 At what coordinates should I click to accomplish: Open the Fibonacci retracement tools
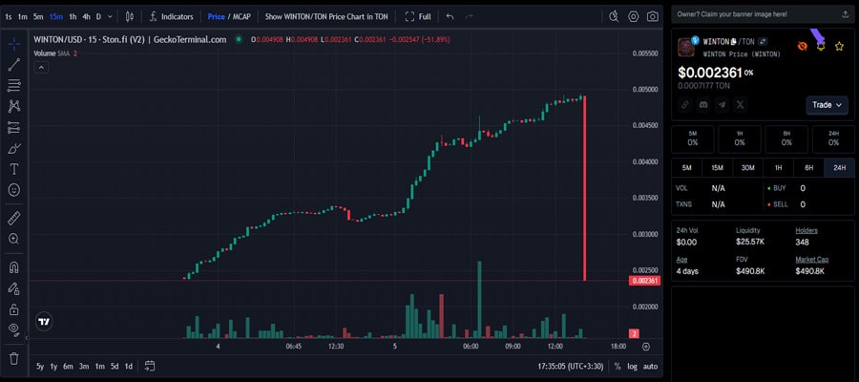14,86
